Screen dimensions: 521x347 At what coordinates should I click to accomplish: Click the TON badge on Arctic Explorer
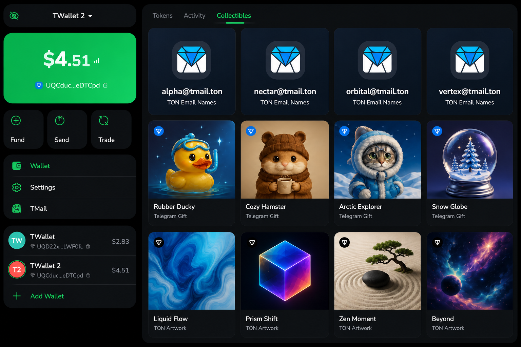point(344,131)
